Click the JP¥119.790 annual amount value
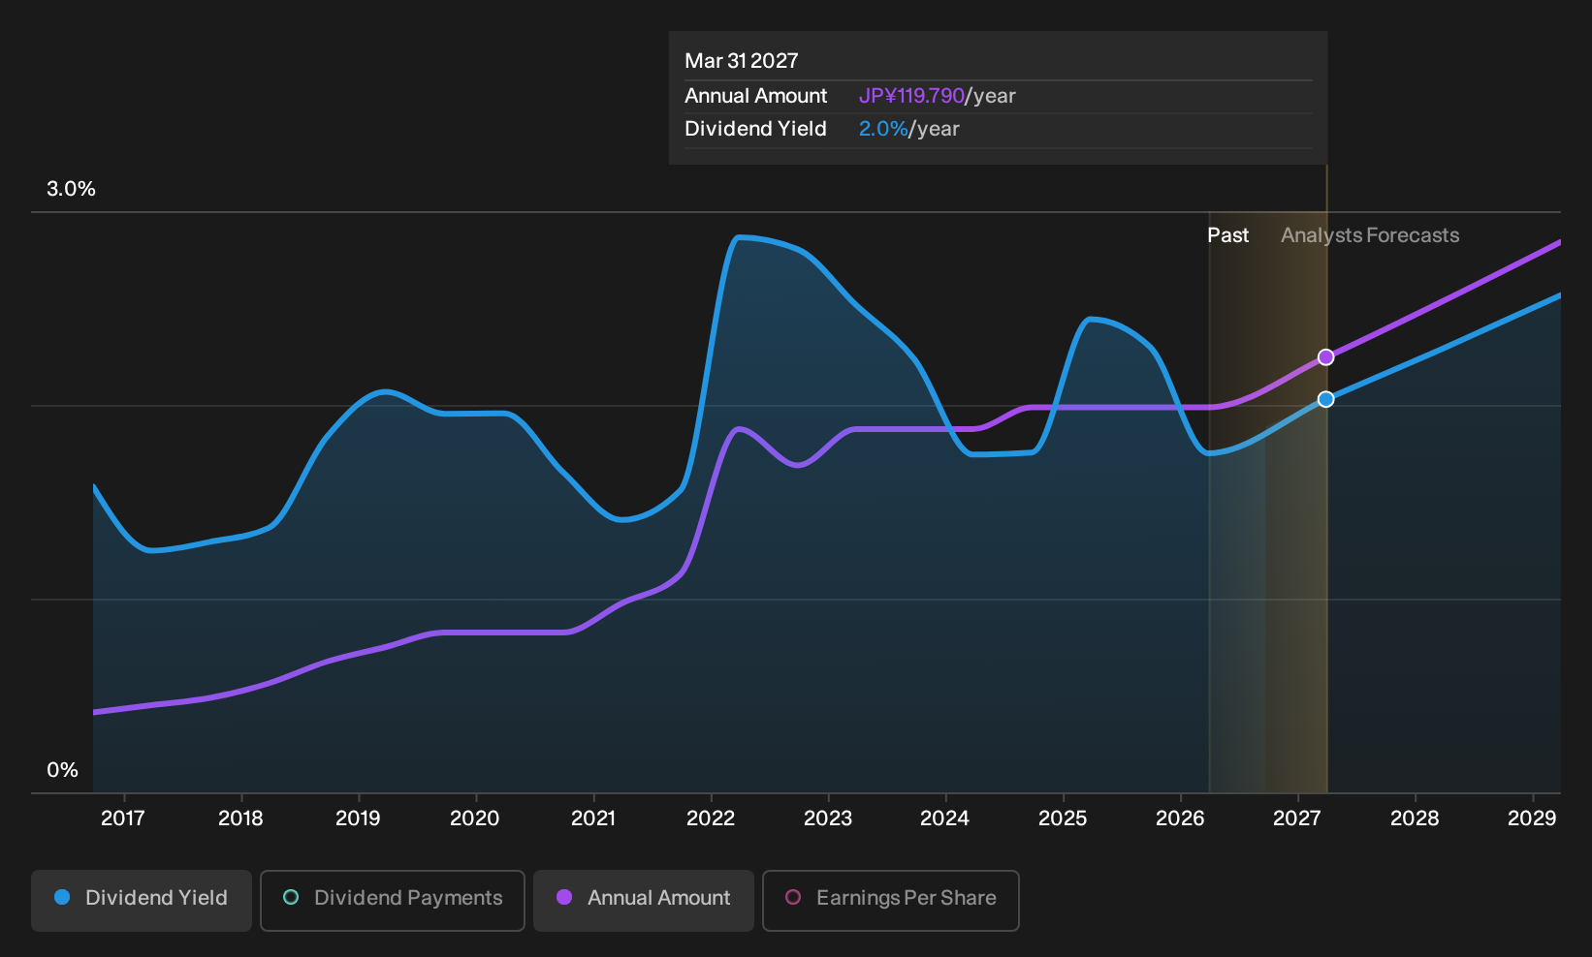Viewport: 1592px width, 957px height. pos(911,96)
